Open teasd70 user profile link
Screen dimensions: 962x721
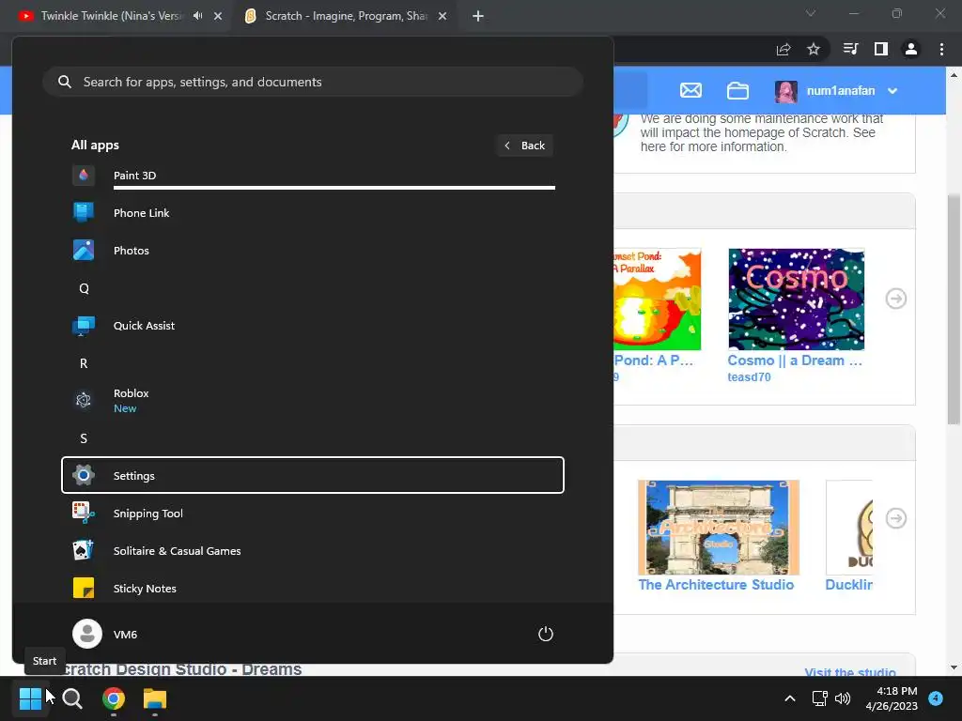749,377
